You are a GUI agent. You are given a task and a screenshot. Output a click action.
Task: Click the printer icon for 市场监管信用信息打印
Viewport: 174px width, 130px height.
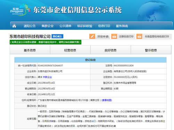click(139, 36)
